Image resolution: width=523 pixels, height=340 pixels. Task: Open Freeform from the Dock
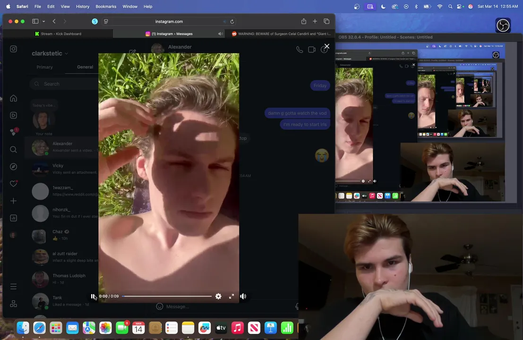(x=205, y=328)
